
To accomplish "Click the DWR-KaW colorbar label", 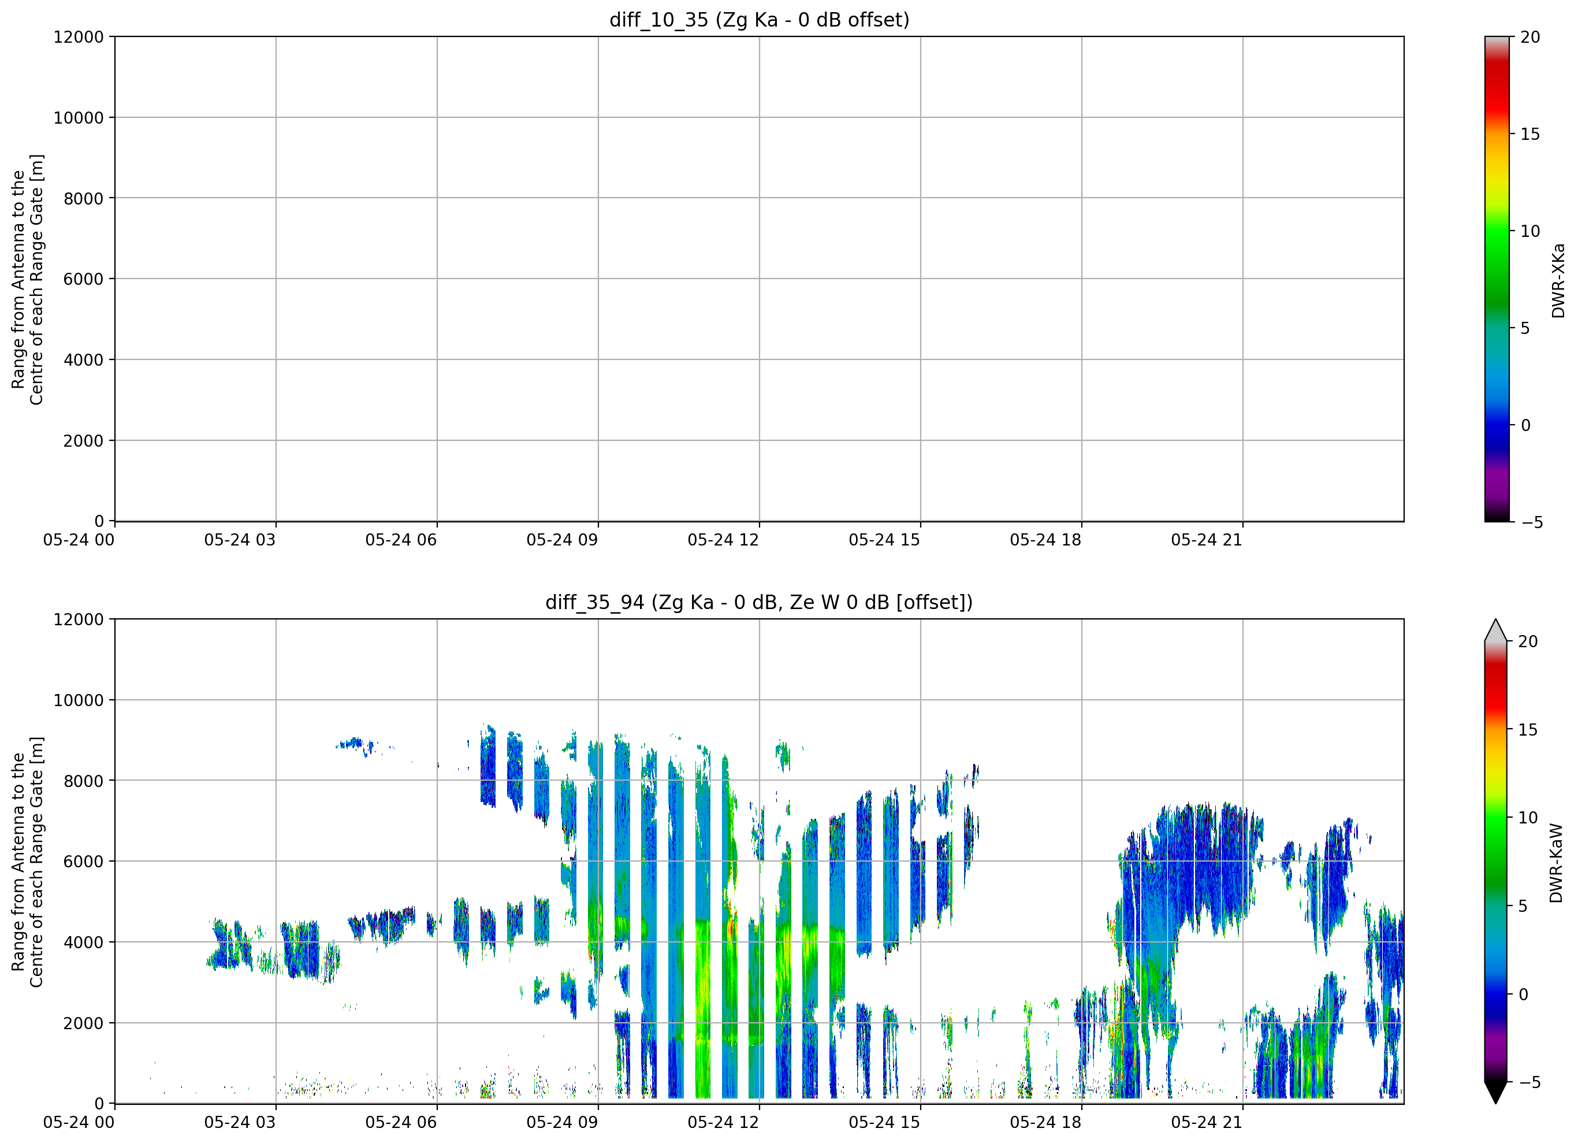I will tap(1557, 863).
